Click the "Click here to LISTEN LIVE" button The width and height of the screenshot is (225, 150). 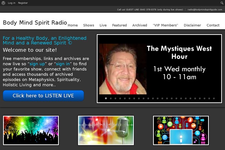pyautogui.click(x=43, y=96)
